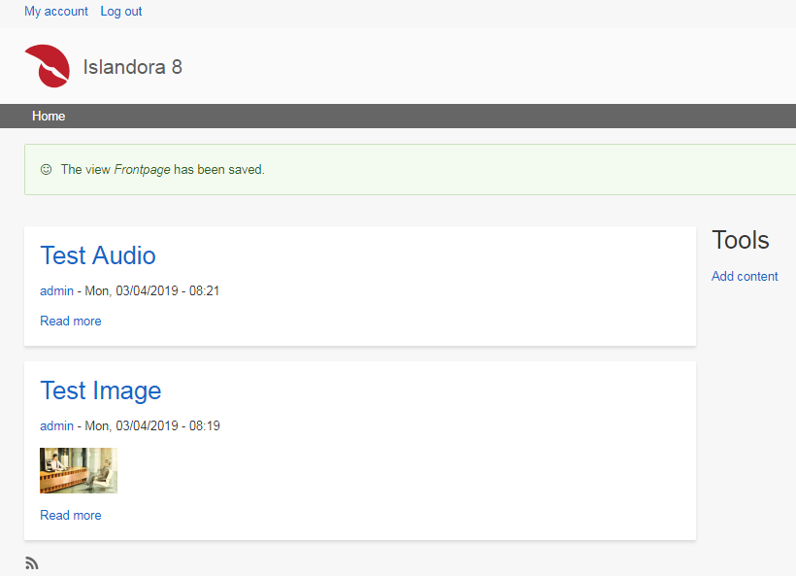Open the RSS feed icon
The width and height of the screenshot is (796, 576).
31,562
